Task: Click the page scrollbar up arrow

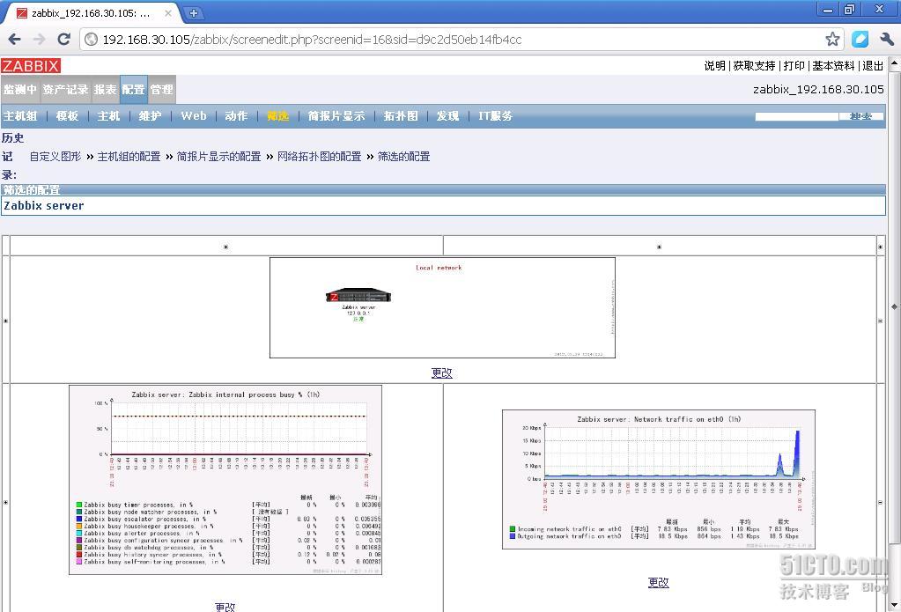Action: [894, 63]
